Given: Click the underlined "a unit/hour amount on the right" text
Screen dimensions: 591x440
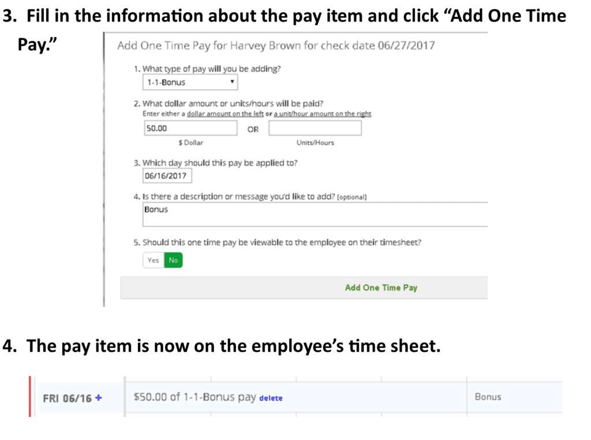Looking at the screenshot, I should coord(323,114).
